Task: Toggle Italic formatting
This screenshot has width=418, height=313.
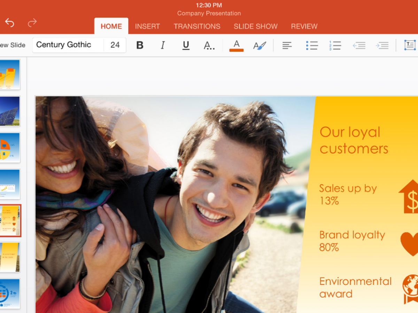Action: [x=162, y=45]
